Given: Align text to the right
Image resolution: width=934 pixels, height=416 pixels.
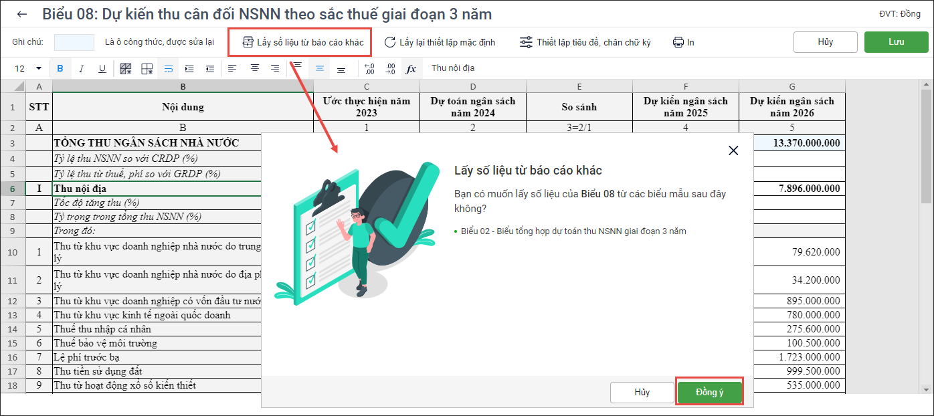Looking at the screenshot, I should (x=275, y=68).
